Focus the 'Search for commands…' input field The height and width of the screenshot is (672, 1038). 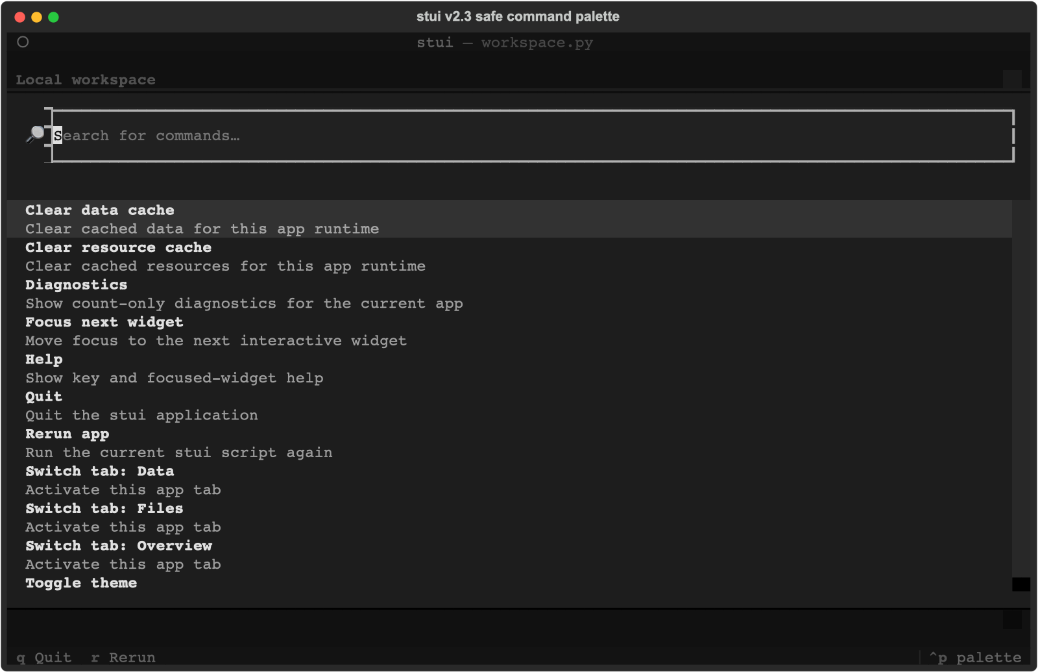[533, 136]
